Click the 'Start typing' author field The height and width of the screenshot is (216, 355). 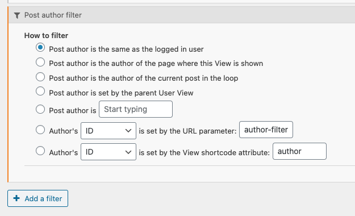coord(136,109)
